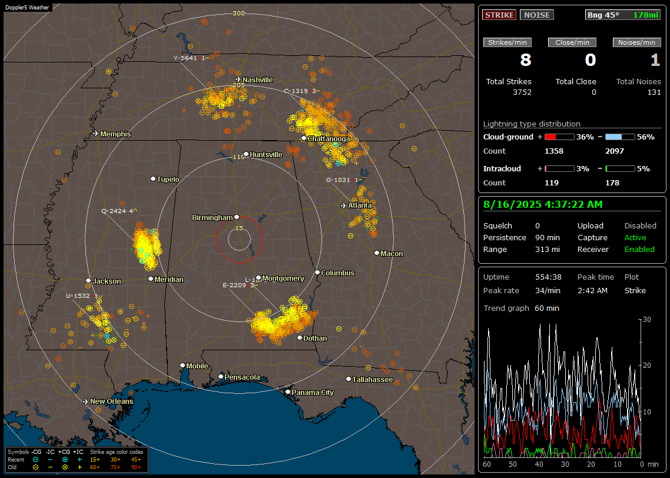The image size is (670, 478).
Task: Click the Bng 45° 178mi bearing readout
Action: point(623,15)
